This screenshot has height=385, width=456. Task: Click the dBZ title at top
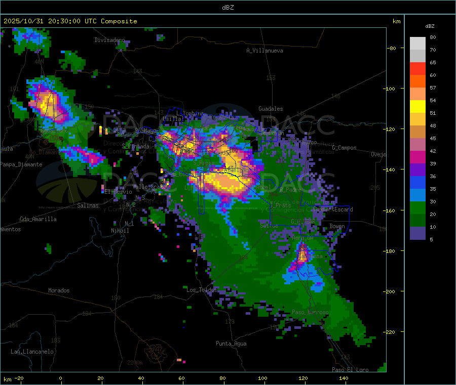[227, 7]
